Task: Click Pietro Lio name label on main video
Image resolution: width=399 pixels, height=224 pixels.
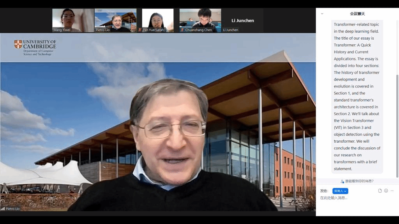Action: tap(12, 209)
